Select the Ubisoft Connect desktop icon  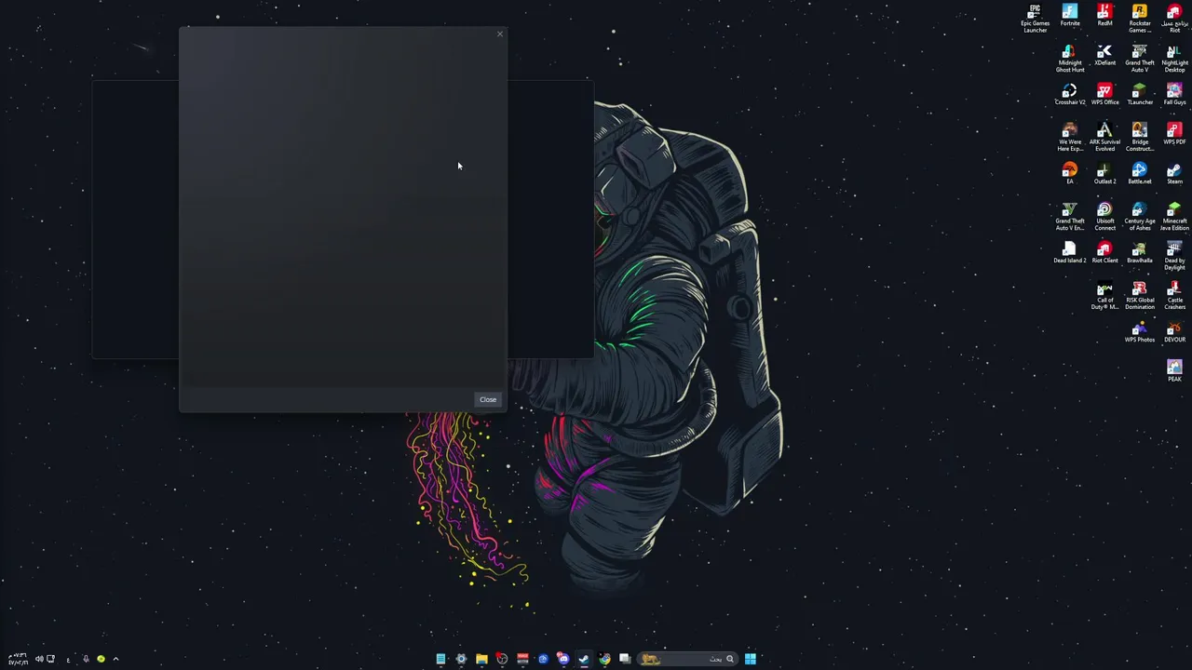[1104, 217]
